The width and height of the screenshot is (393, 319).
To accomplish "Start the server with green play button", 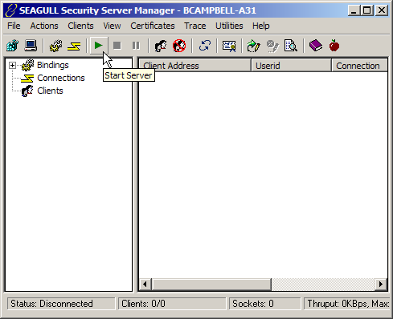I will click(x=99, y=46).
